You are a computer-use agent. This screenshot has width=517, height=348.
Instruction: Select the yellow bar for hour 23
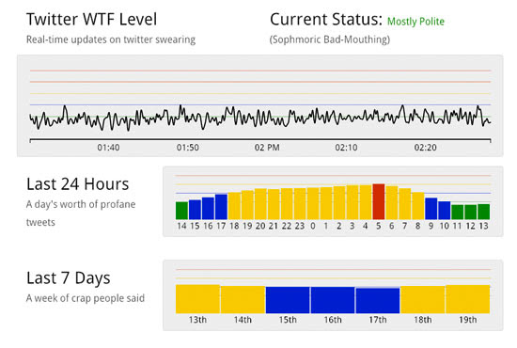(300, 204)
